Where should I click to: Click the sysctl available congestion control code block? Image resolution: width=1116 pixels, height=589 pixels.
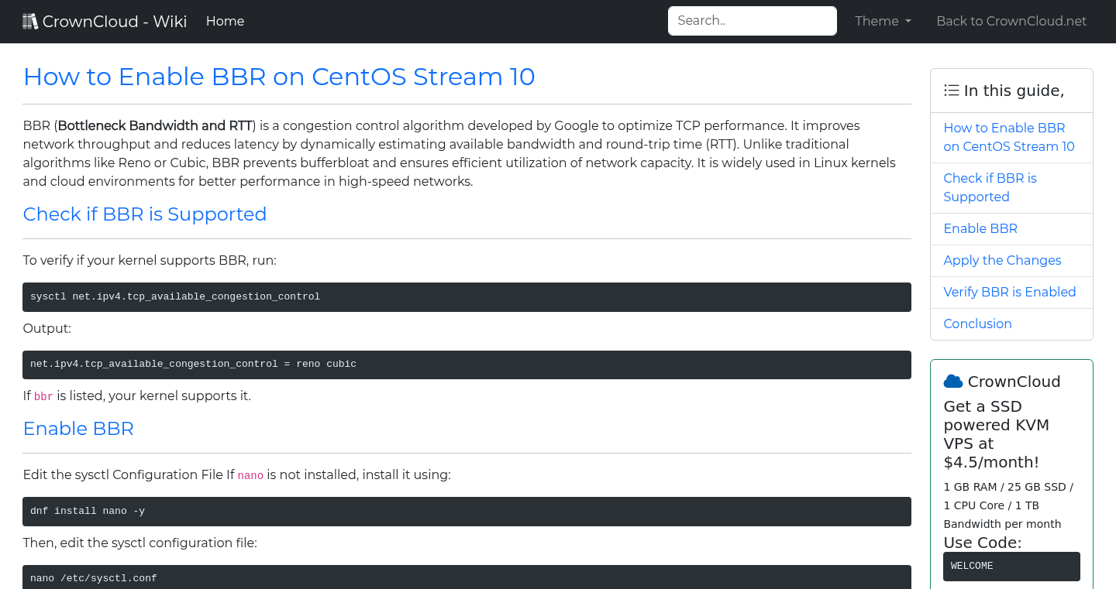pos(467,296)
